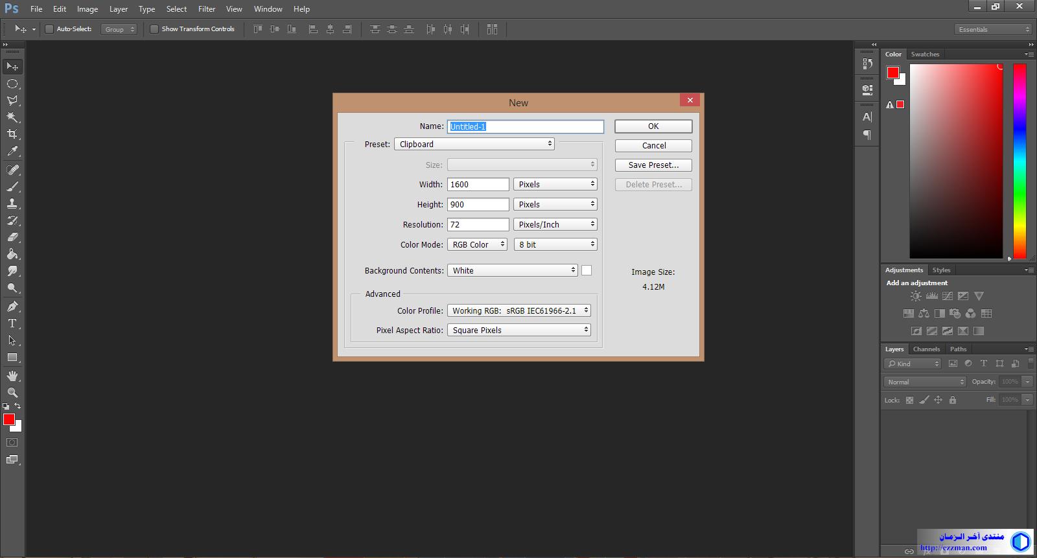Click OK in the New dialog
Image resolution: width=1037 pixels, height=558 pixels.
point(653,126)
